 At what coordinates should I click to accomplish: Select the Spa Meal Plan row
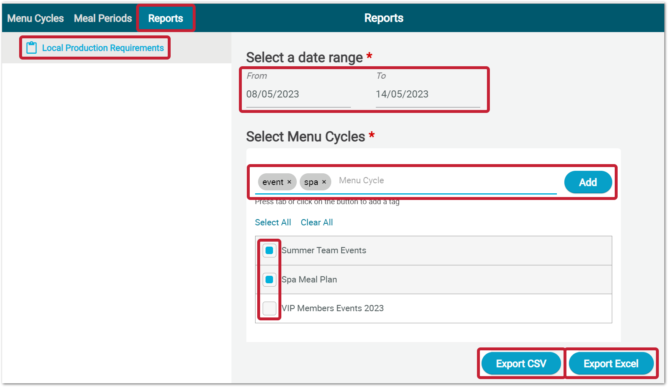[309, 280]
